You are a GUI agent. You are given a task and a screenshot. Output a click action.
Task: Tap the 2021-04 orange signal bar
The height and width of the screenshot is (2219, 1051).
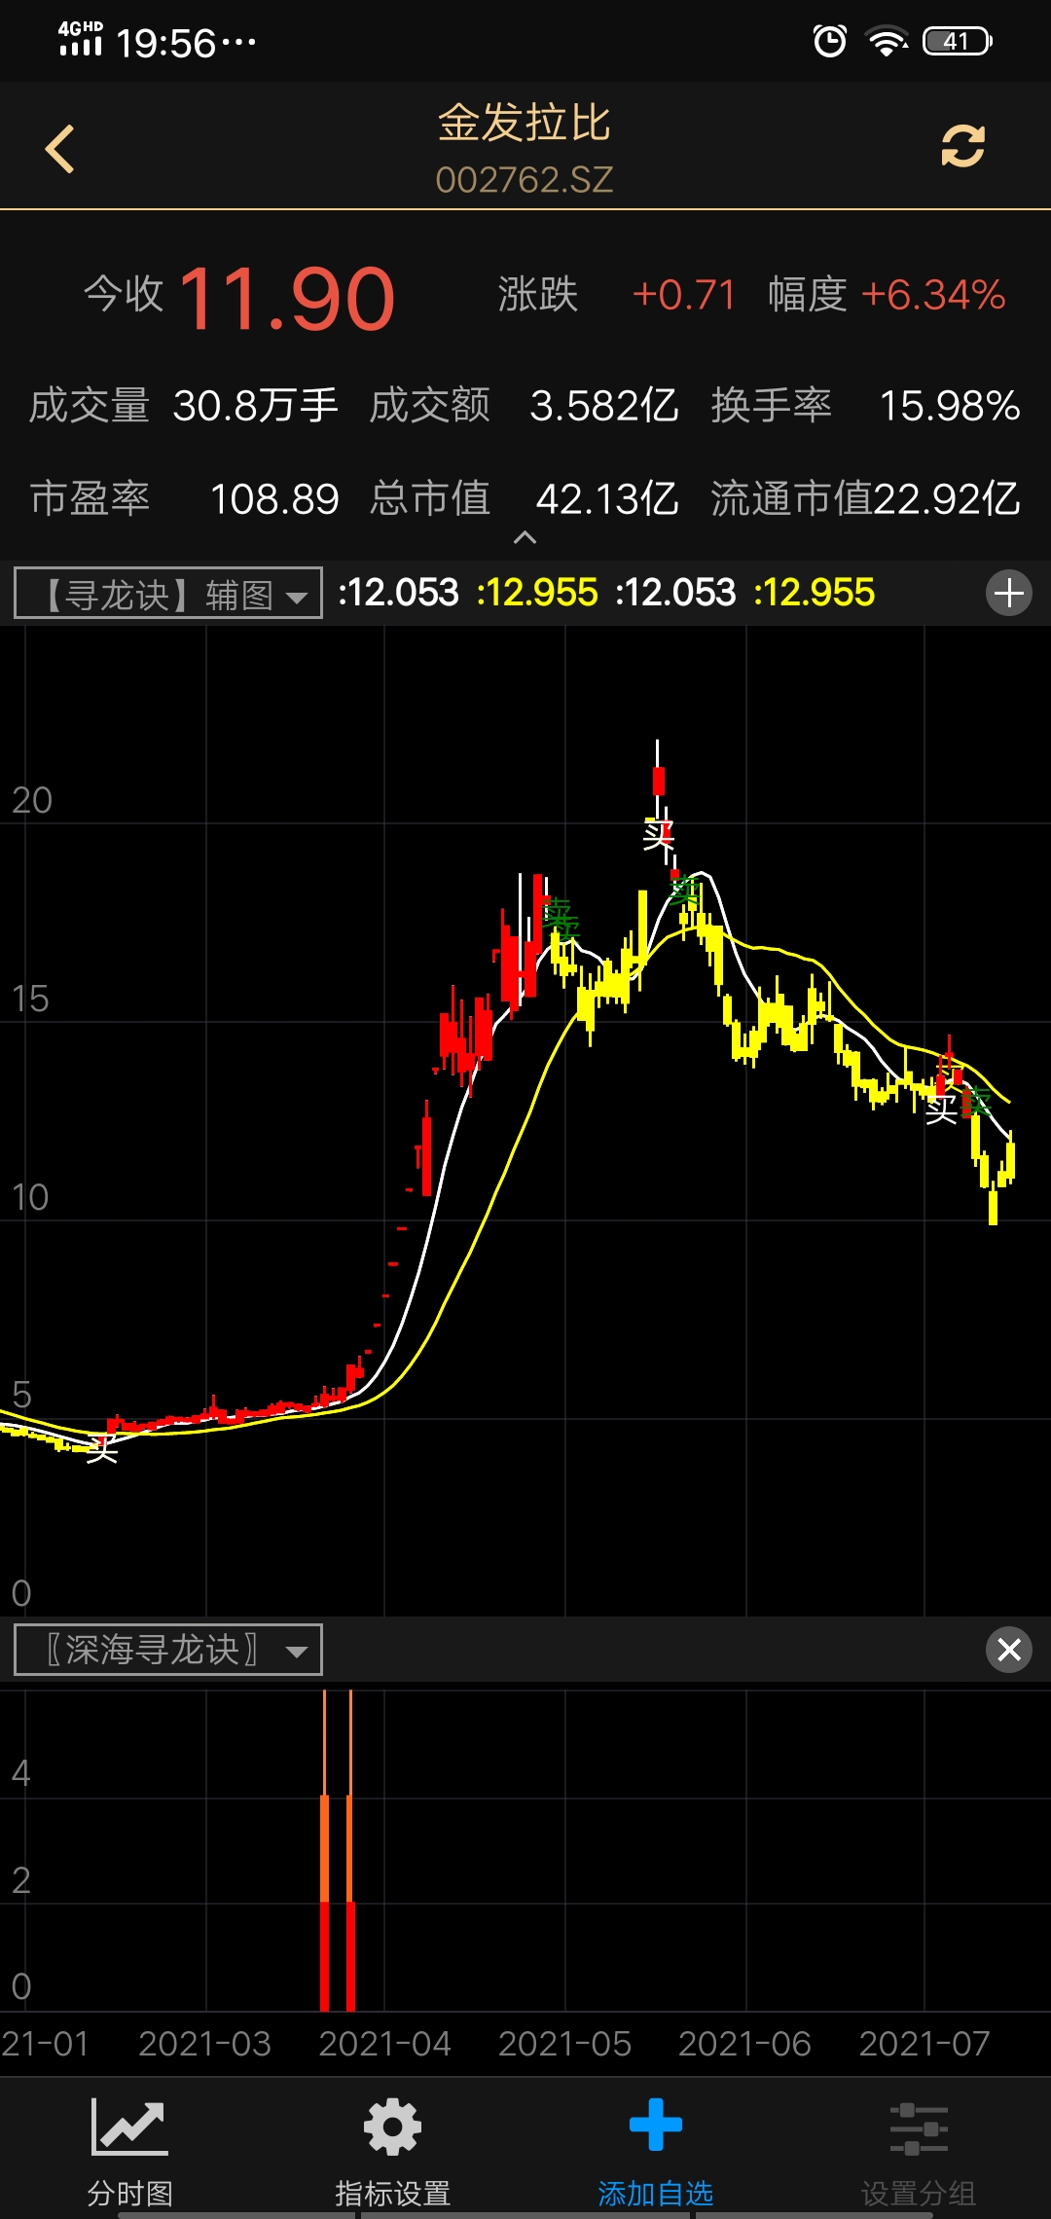pyautogui.click(x=325, y=1849)
